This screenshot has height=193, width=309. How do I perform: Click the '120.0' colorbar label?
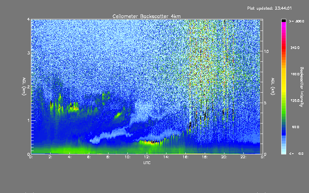(295, 101)
